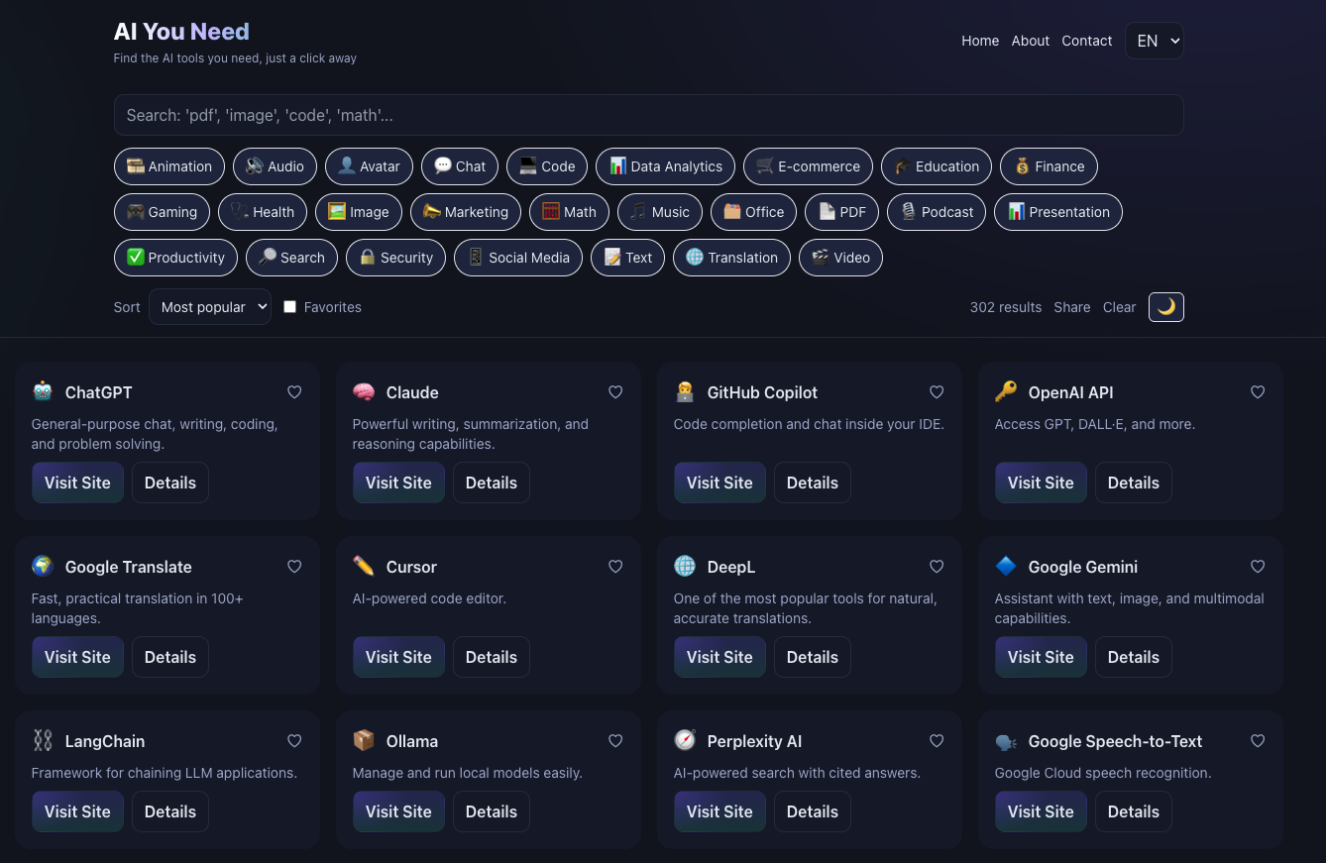Open the Contact link

(x=1087, y=41)
